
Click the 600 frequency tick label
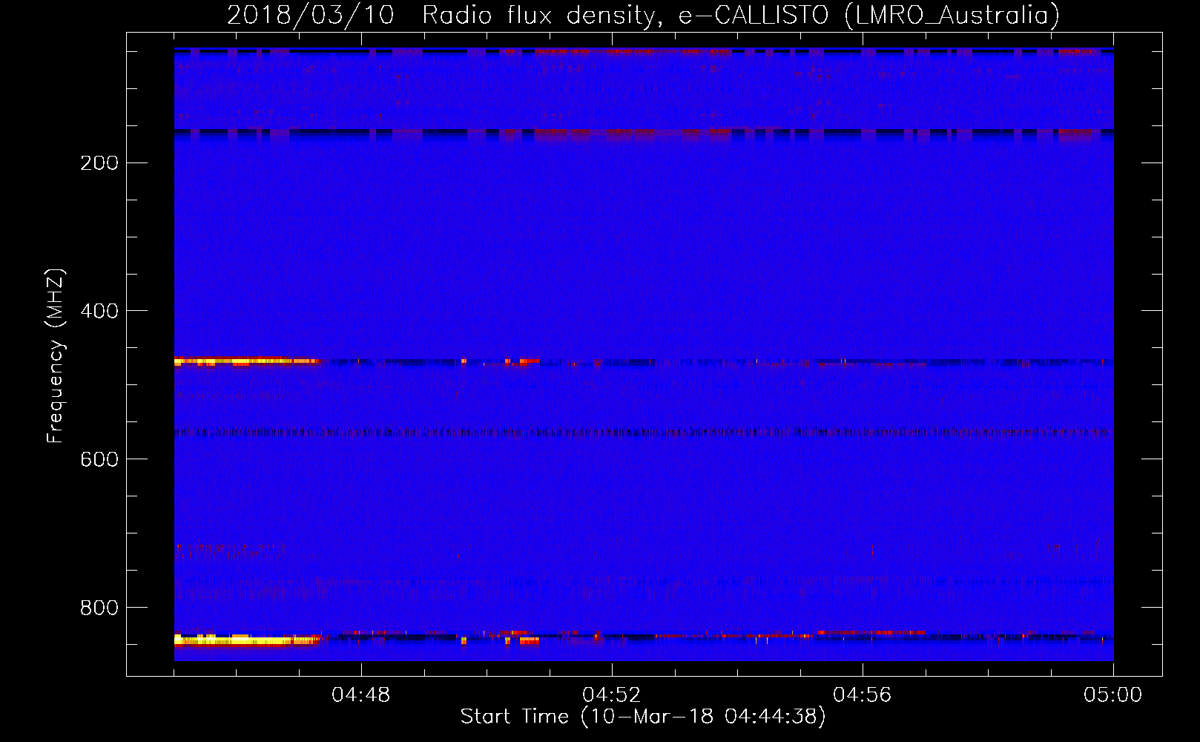click(x=99, y=459)
